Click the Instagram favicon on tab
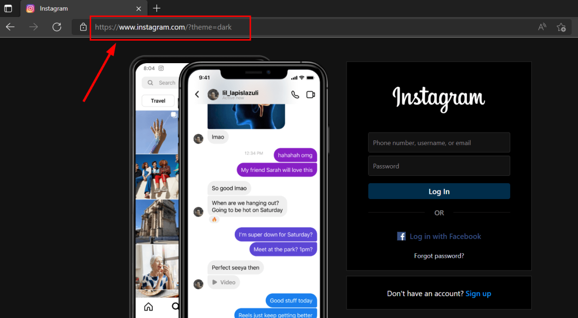This screenshot has height=318, width=578. point(30,8)
